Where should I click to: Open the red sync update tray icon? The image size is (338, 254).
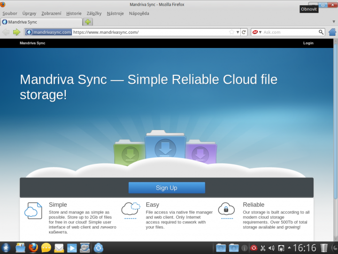coord(253,248)
